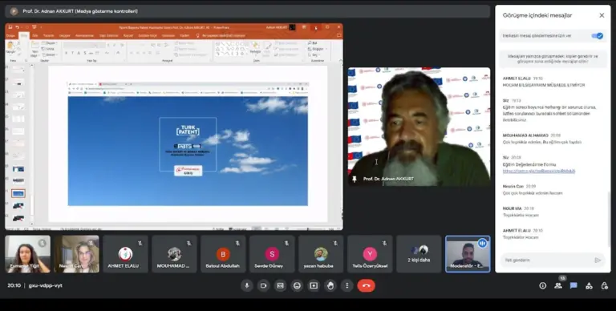Click PowerPoint undo arrow icon
616x311 pixels.
(x=18, y=27)
